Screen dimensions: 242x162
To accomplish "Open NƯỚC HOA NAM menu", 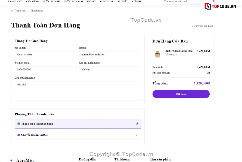I will (73, 2).
